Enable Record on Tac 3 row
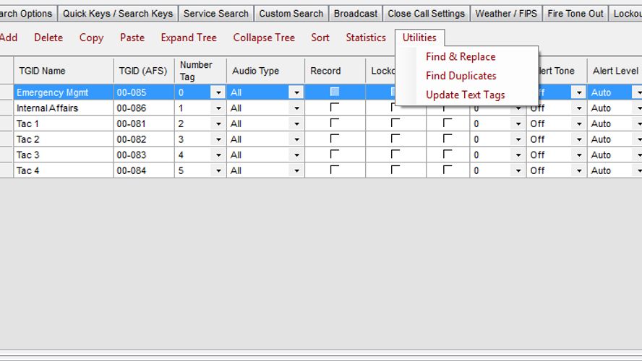This screenshot has height=361, width=642. (x=335, y=154)
